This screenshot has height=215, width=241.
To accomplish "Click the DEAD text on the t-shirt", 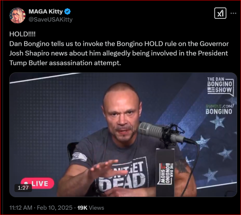I will tap(121, 182).
